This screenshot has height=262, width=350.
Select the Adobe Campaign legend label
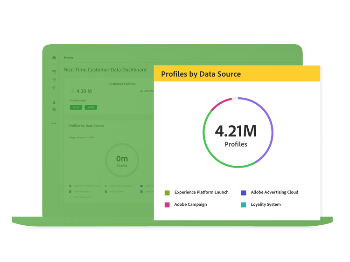(190, 205)
